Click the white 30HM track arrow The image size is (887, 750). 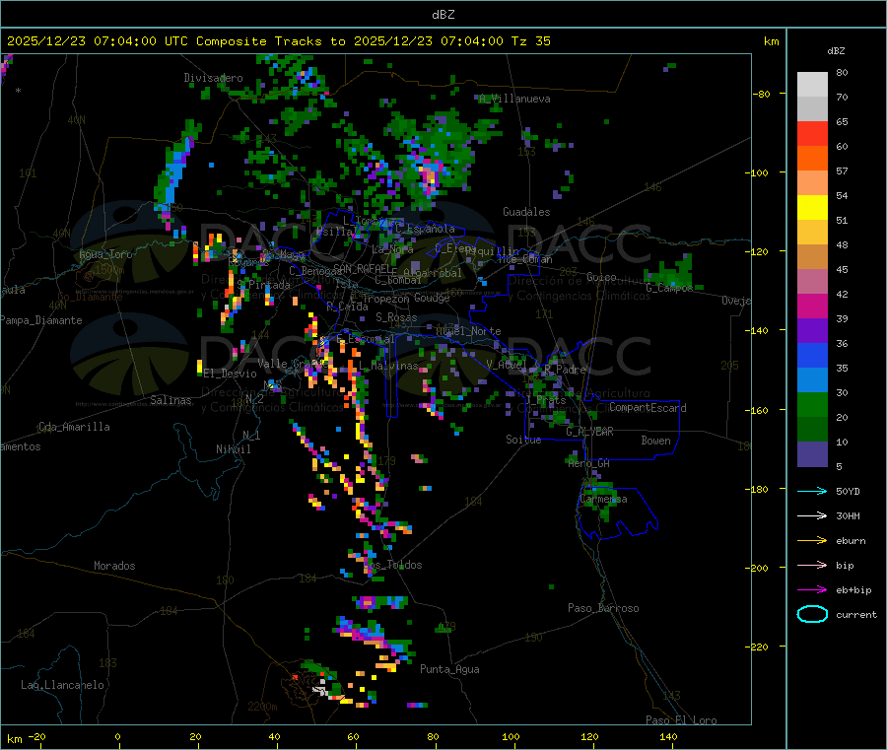812,515
